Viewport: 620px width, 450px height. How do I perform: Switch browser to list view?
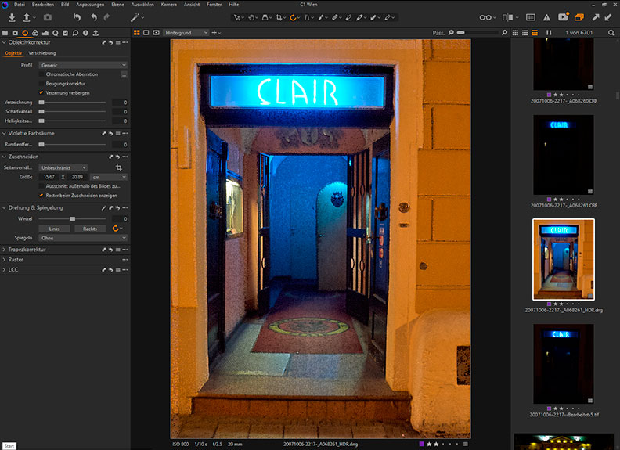pyautogui.click(x=525, y=33)
